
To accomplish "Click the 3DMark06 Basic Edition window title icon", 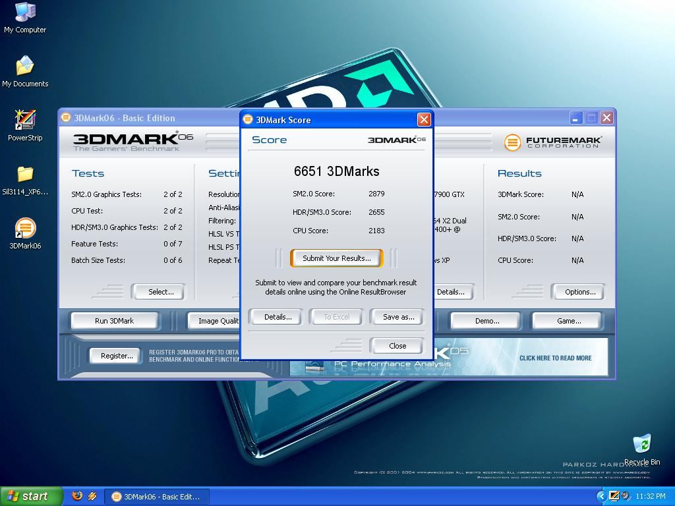I will [x=65, y=117].
